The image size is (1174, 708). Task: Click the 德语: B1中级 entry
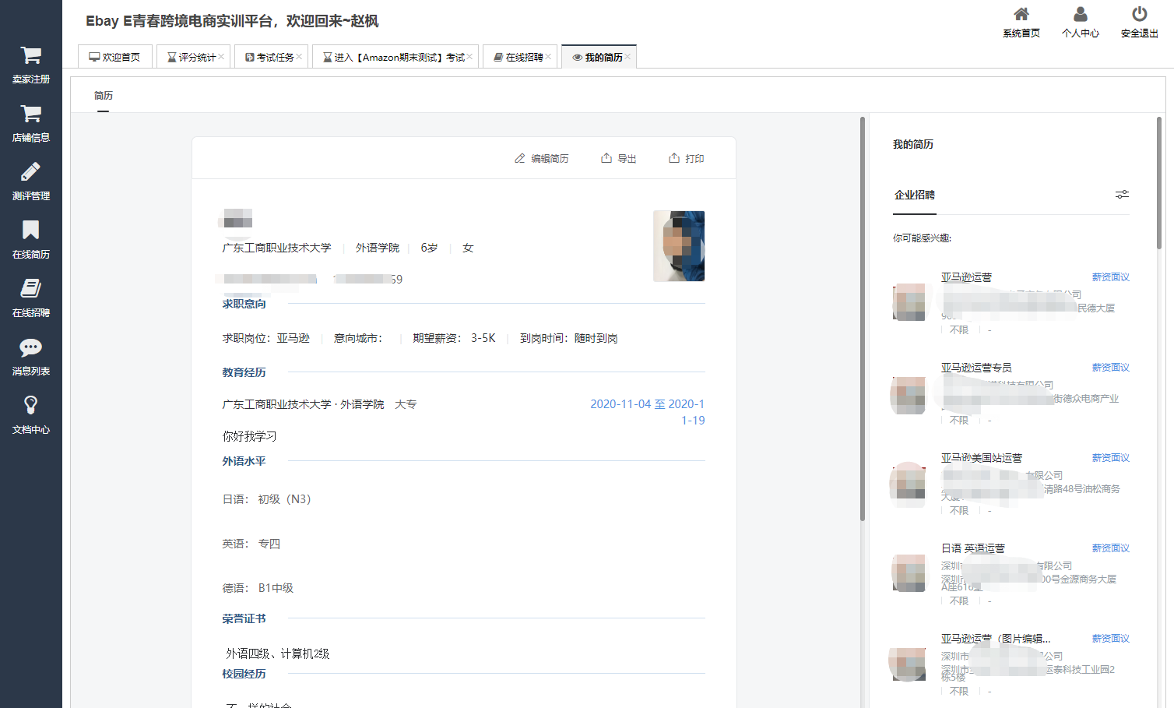click(x=258, y=588)
